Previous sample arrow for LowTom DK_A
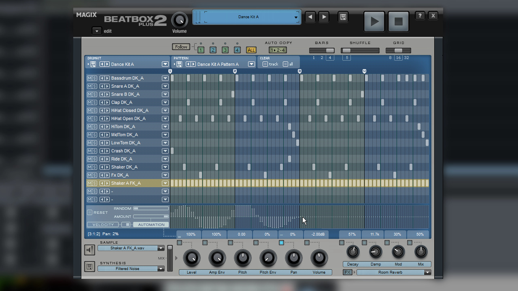The width and height of the screenshot is (518, 291). click(102, 143)
